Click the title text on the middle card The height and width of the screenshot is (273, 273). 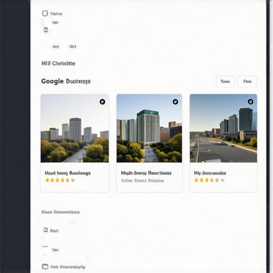coord(146,173)
